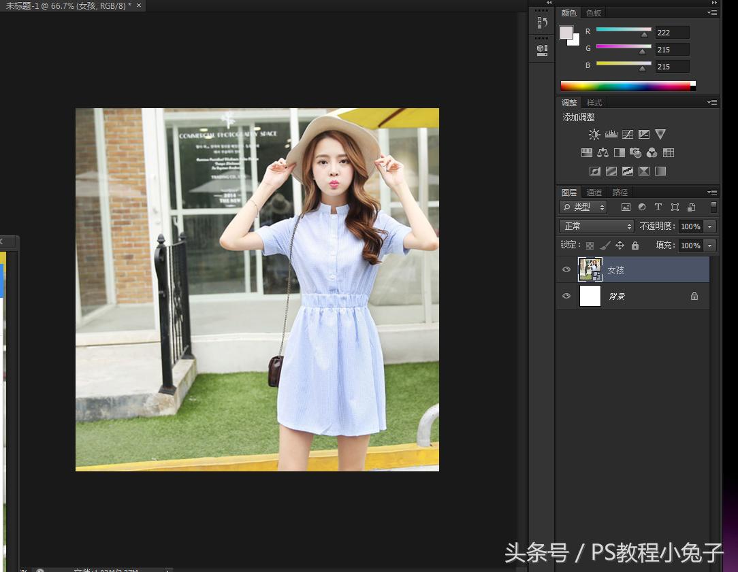Hide the 女孩 layer

tap(566, 269)
